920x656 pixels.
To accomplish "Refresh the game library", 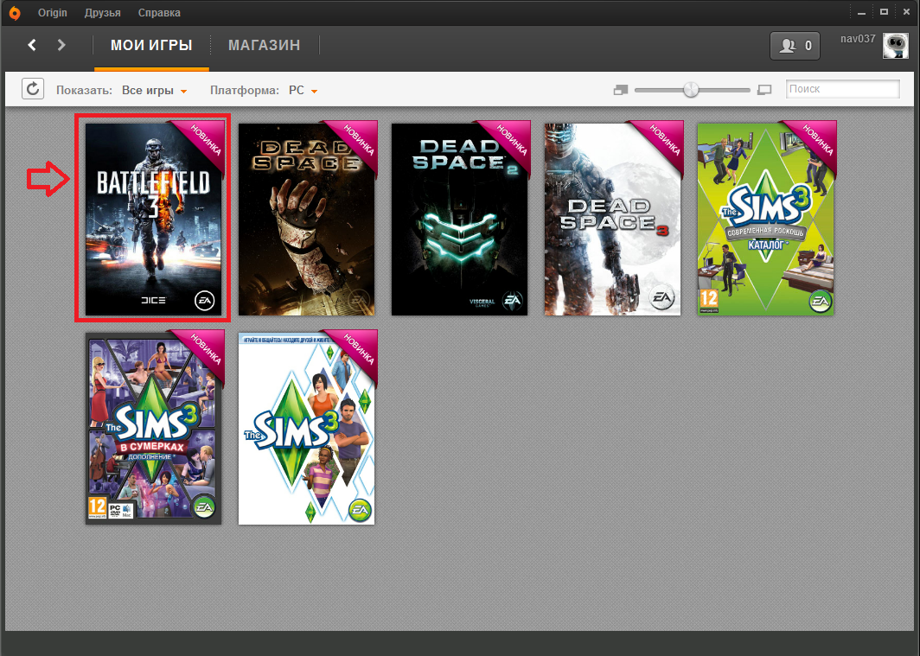I will point(33,89).
